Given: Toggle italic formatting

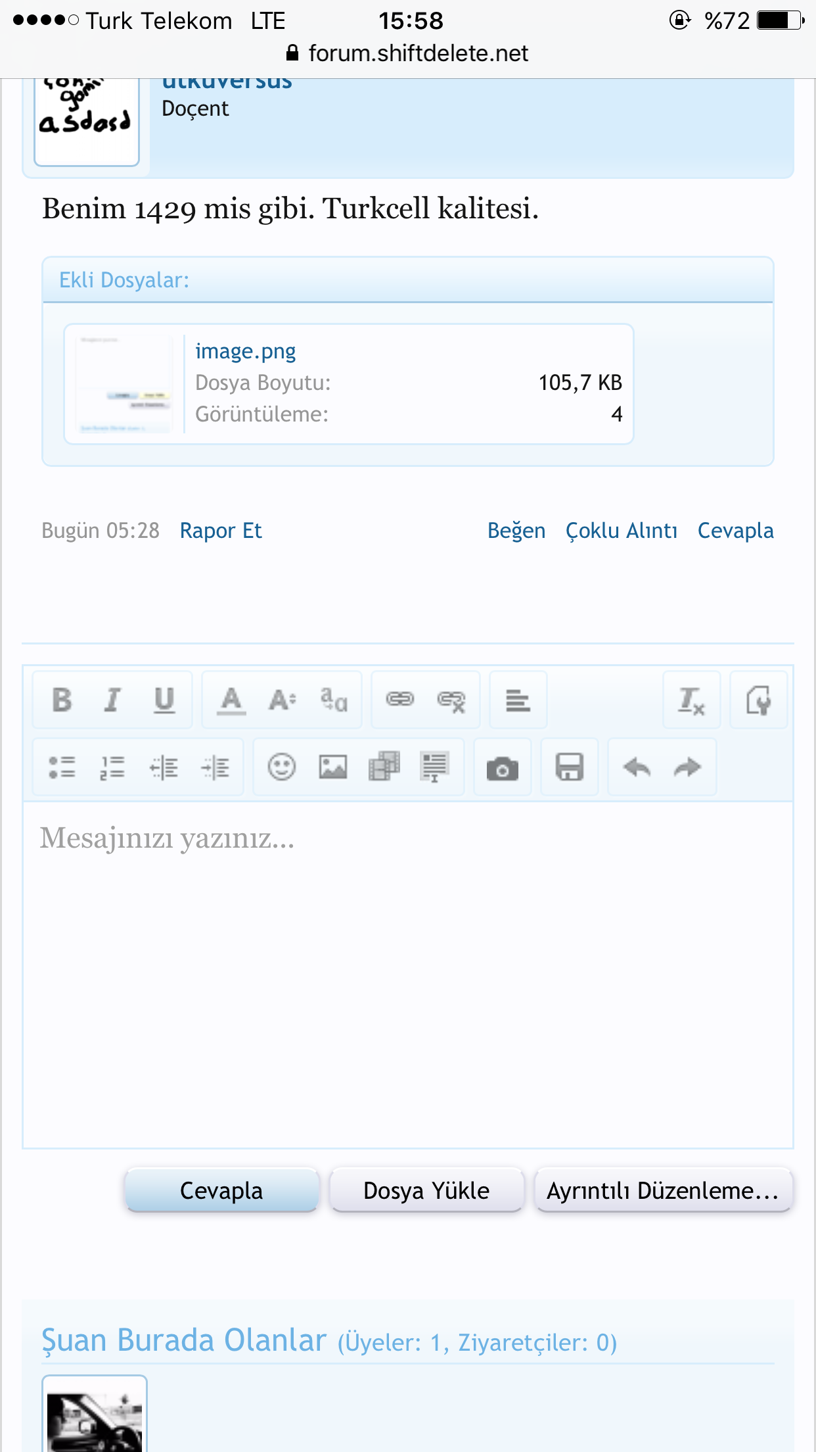Looking at the screenshot, I should (x=113, y=700).
